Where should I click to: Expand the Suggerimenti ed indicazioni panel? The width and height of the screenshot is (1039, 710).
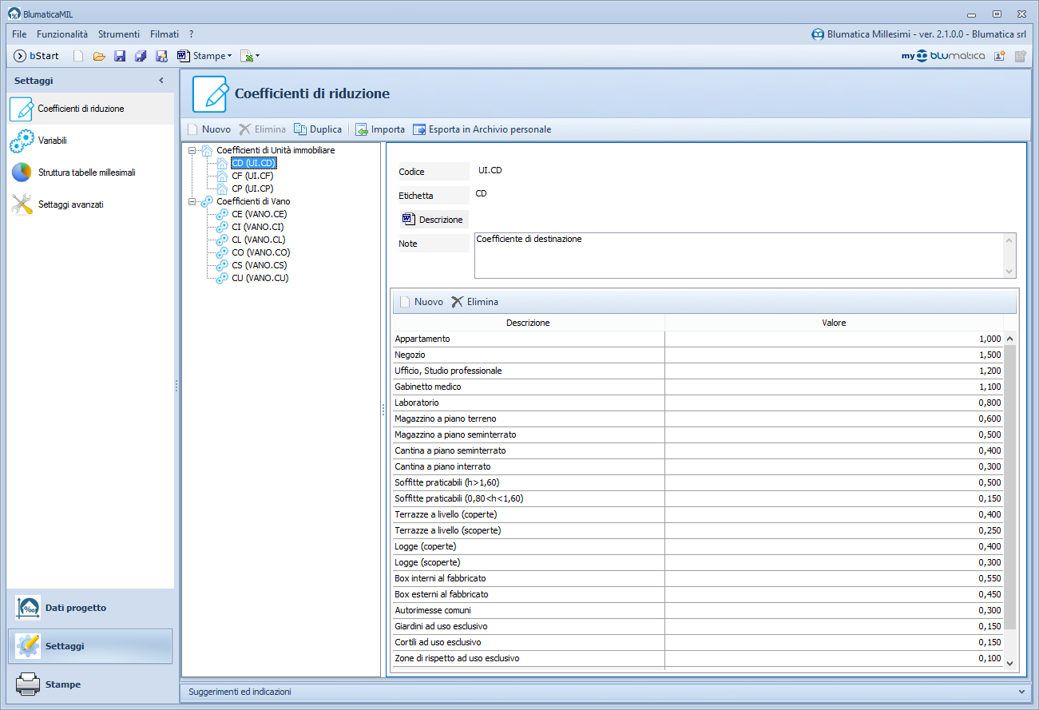(x=1021, y=692)
